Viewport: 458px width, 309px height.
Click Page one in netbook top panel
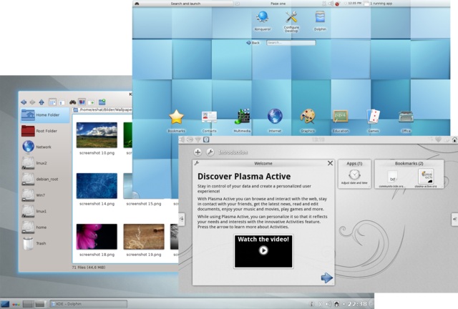click(x=278, y=4)
